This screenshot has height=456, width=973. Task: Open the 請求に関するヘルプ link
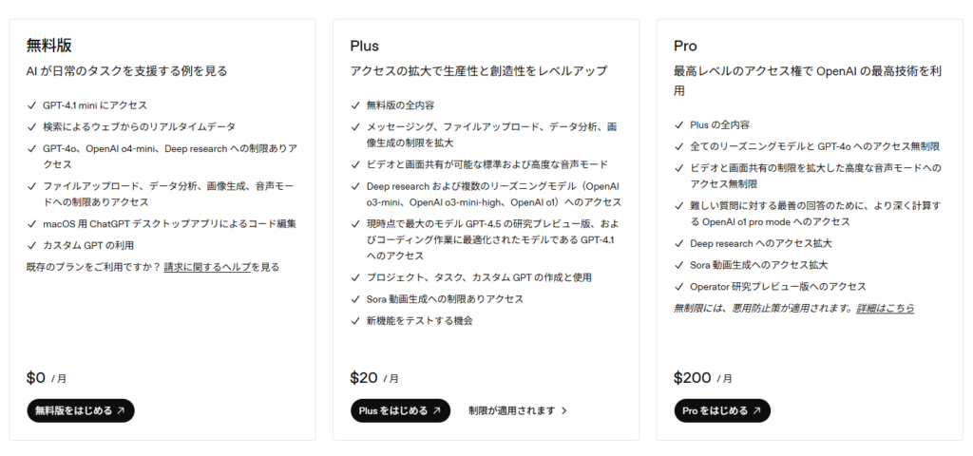[208, 267]
